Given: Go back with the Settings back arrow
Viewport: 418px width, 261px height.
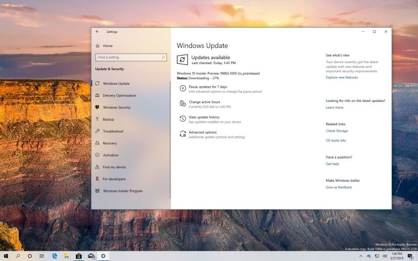Looking at the screenshot, I should pos(98,31).
